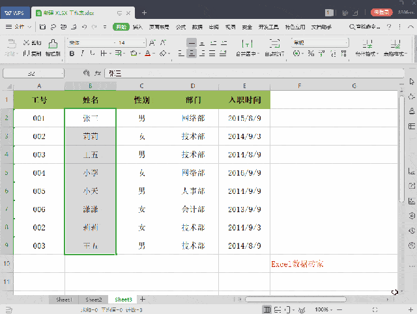The height and width of the screenshot is (314, 417).
Task: Open the font size dropdown
Action: [x=143, y=42]
